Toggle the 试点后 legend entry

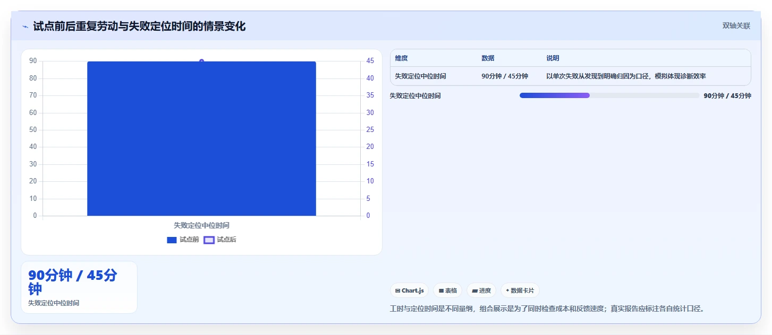[220, 240]
